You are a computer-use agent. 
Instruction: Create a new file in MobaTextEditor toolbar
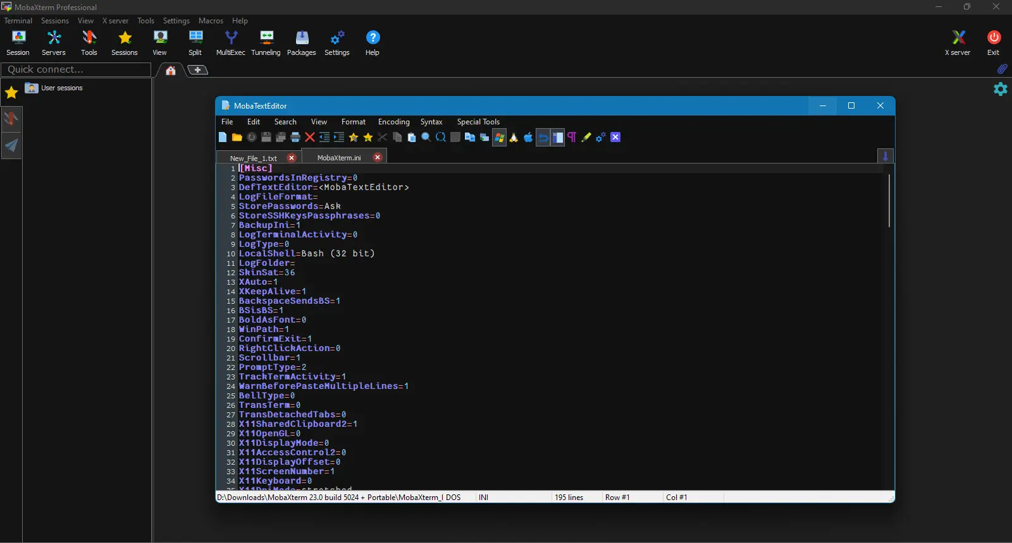223,137
